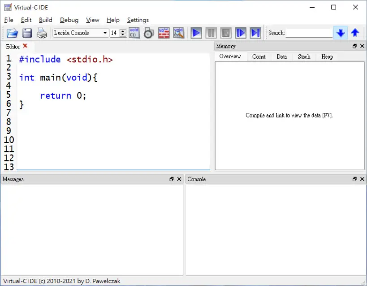Close the Editor tab with red X
The height and width of the screenshot is (286, 367).
pyautogui.click(x=25, y=46)
